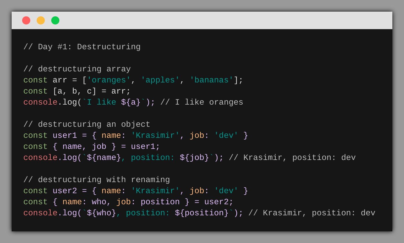Click the comment destructuring an object
404x243 pixels.
[x=86, y=124]
